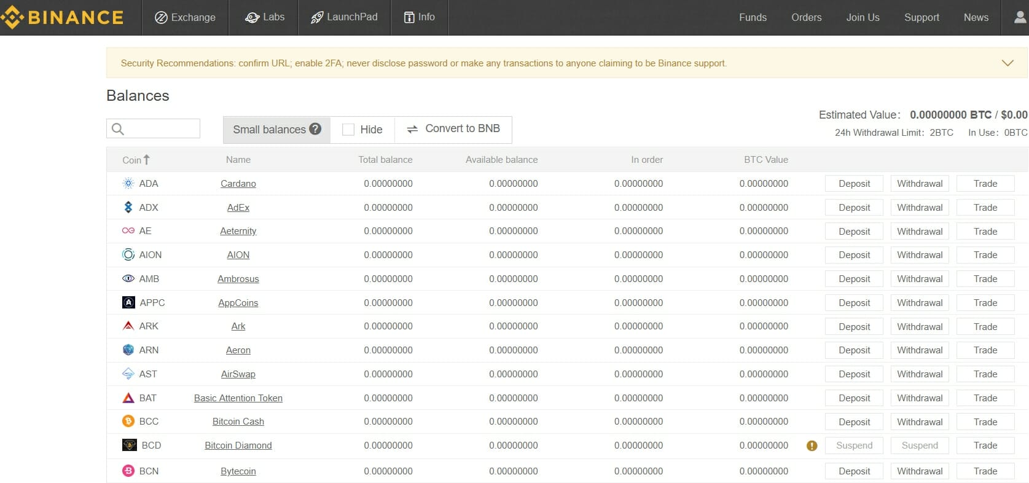Click the Info menu icon
The width and height of the screenshot is (1029, 483).
pos(409,17)
